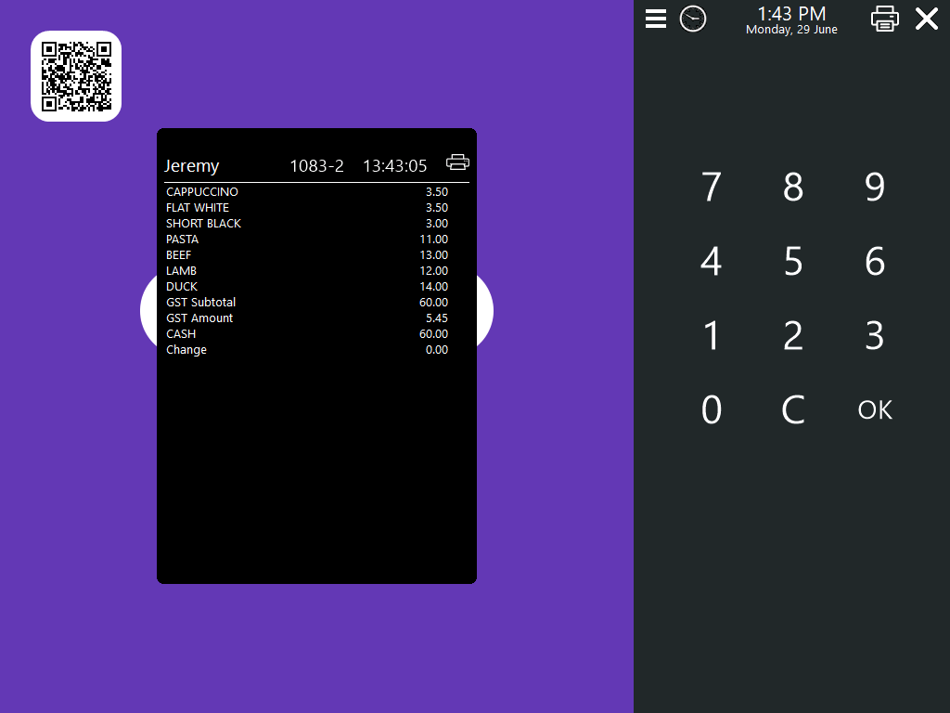Go to previous receipt via left white circle
The height and width of the screenshot is (713, 950).
click(148, 310)
